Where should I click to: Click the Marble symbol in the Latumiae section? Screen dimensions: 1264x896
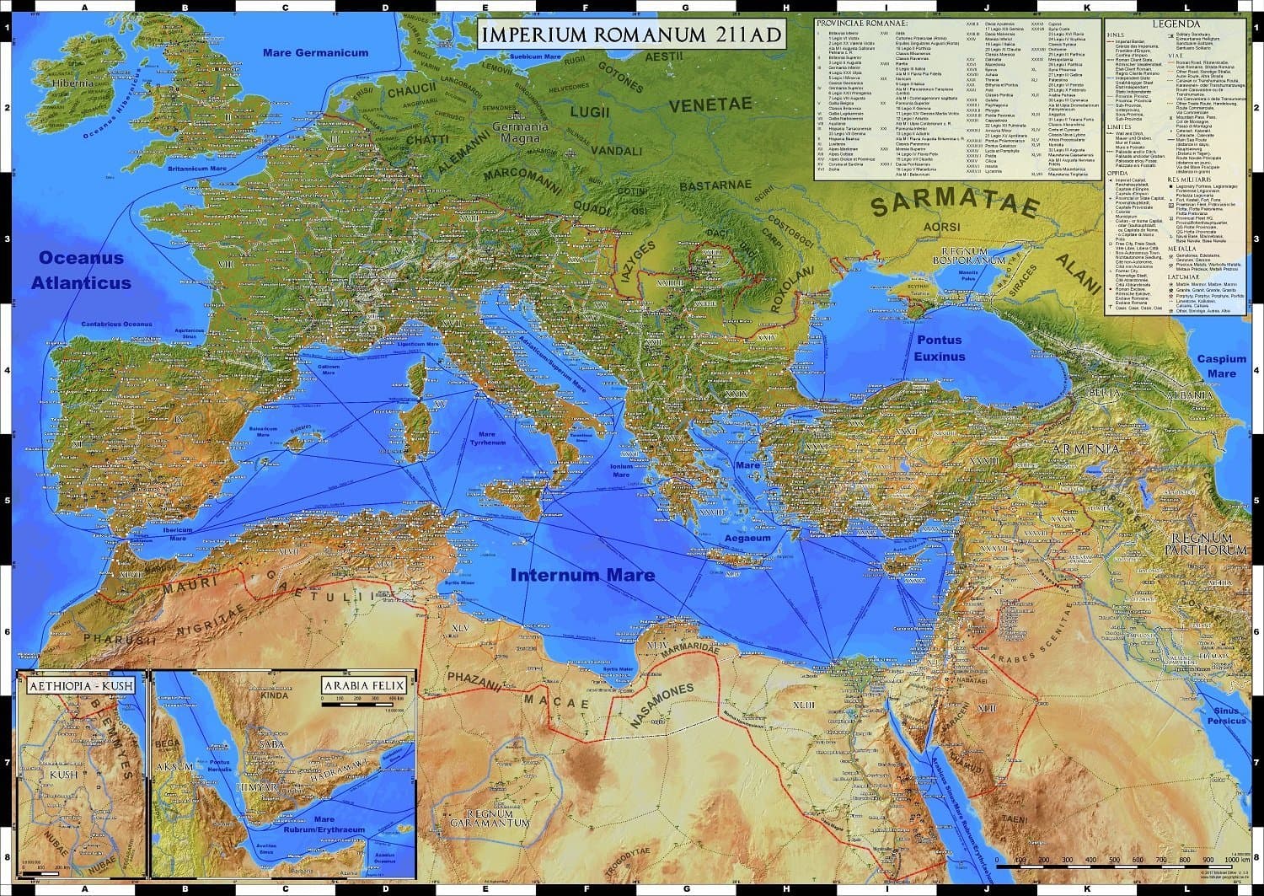click(1170, 283)
